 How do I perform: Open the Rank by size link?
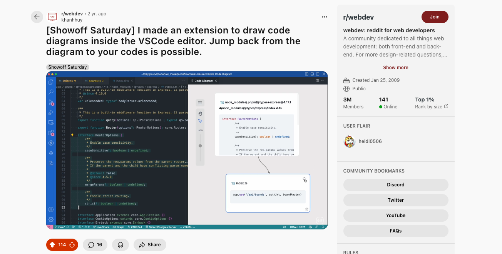click(x=432, y=106)
